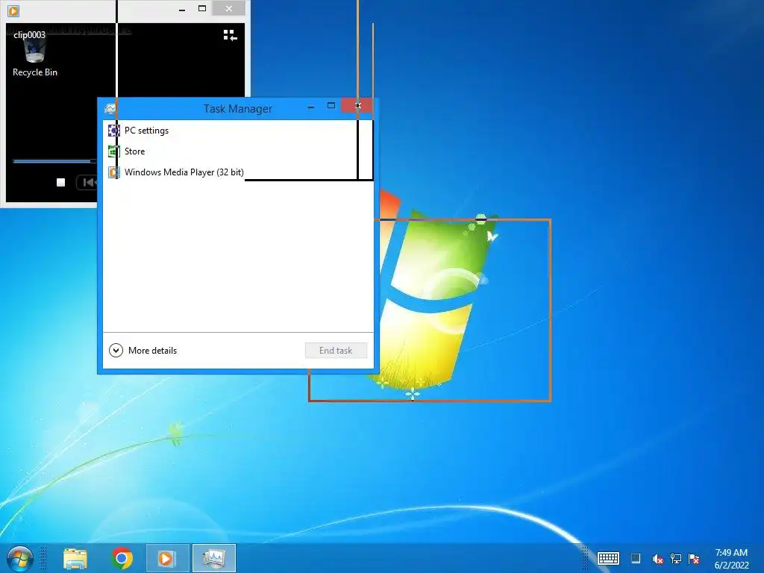Switch to Media Player taskbar button
The height and width of the screenshot is (573, 764).
click(168, 558)
